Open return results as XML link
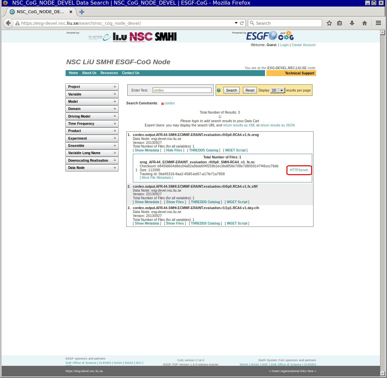Viewport: 387px width, 378px height. pos(239,125)
